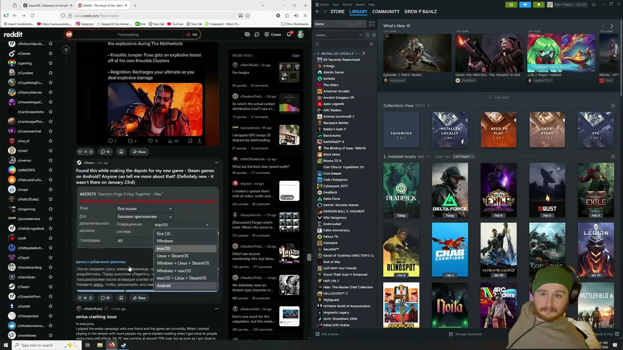Open Steam Manage Downloads
This screenshot has width=623, height=350.
(x=465, y=334)
